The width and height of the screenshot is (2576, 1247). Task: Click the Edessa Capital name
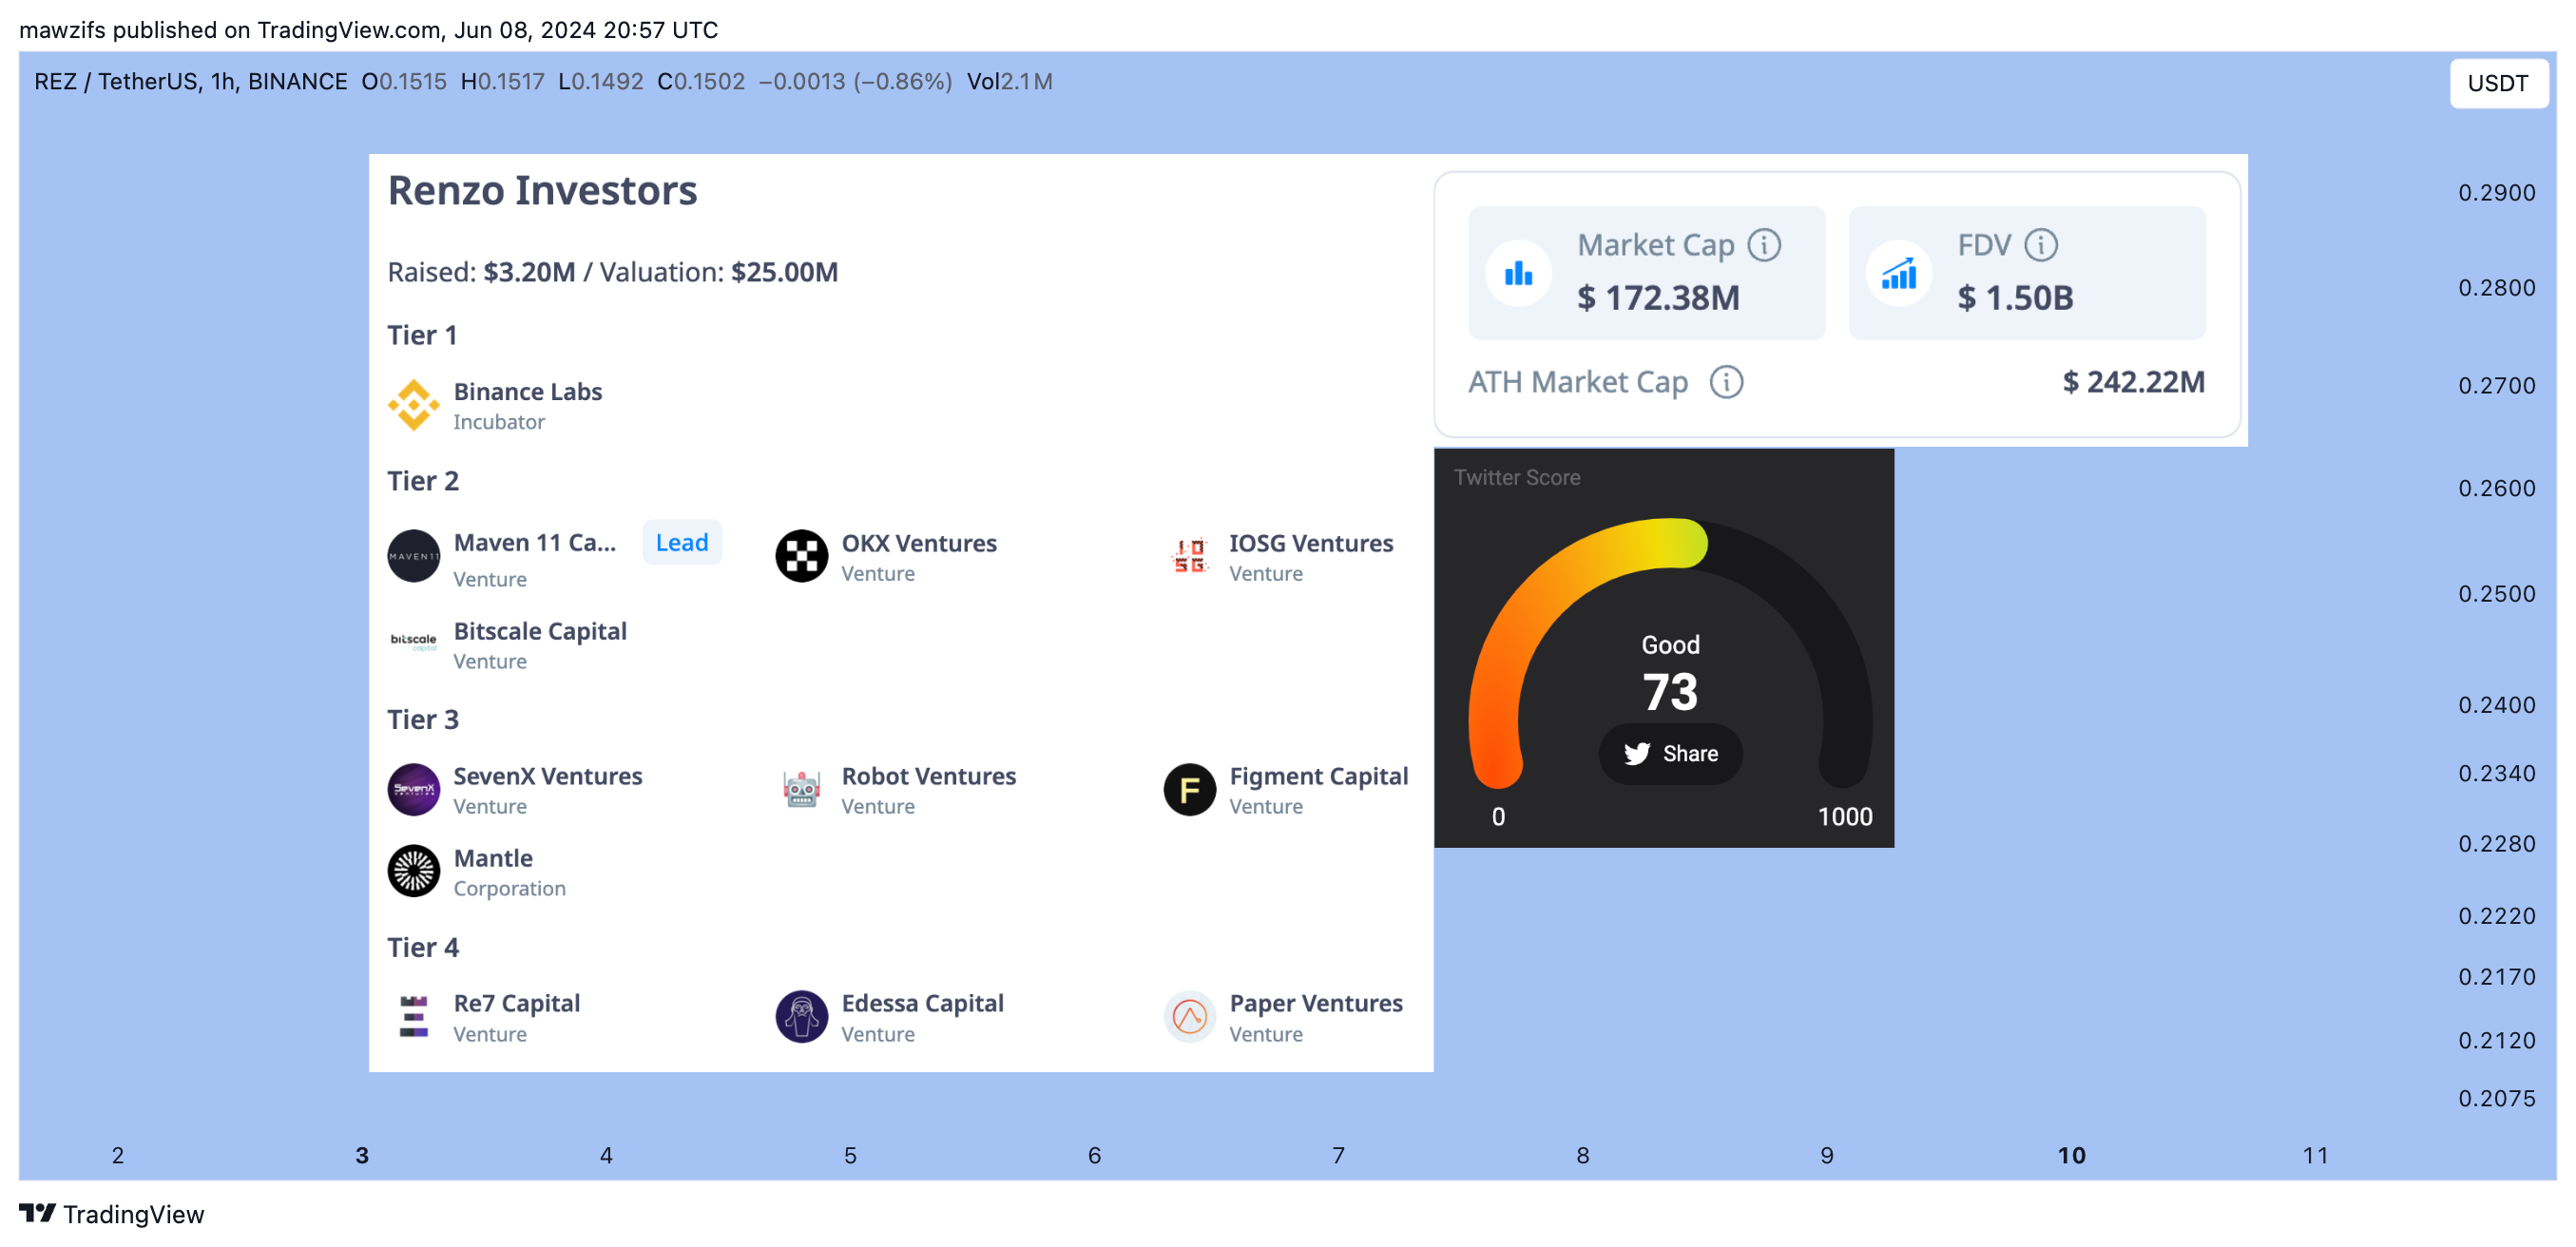[922, 1003]
